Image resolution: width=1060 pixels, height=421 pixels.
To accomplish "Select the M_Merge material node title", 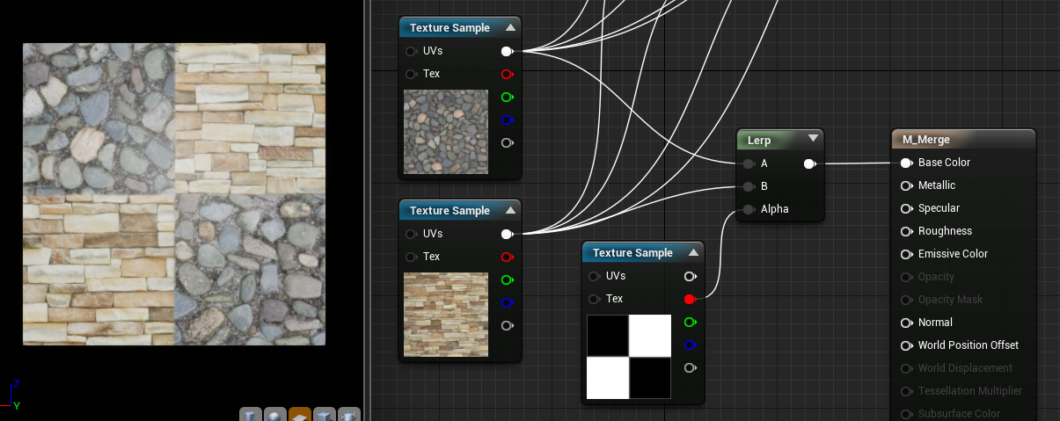I will [x=926, y=139].
